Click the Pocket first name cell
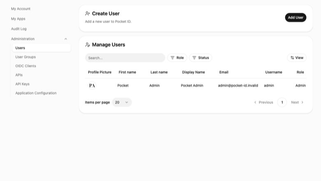The image size is (321, 181). [x=123, y=85]
